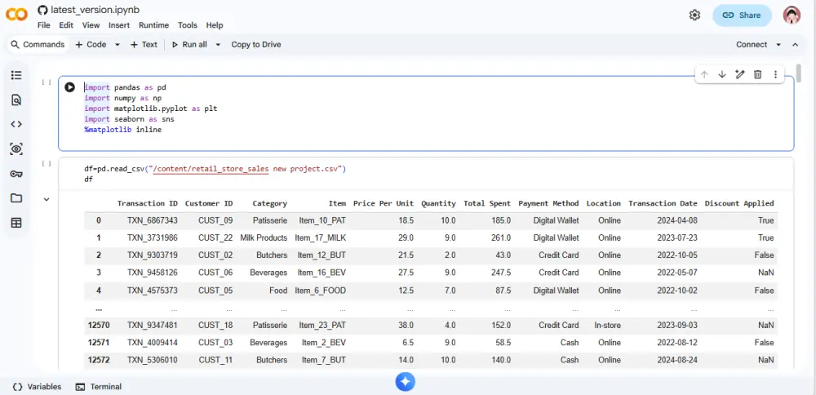Collapse the header chevron up arrow
Image resolution: width=816 pixels, height=395 pixels.
[795, 45]
